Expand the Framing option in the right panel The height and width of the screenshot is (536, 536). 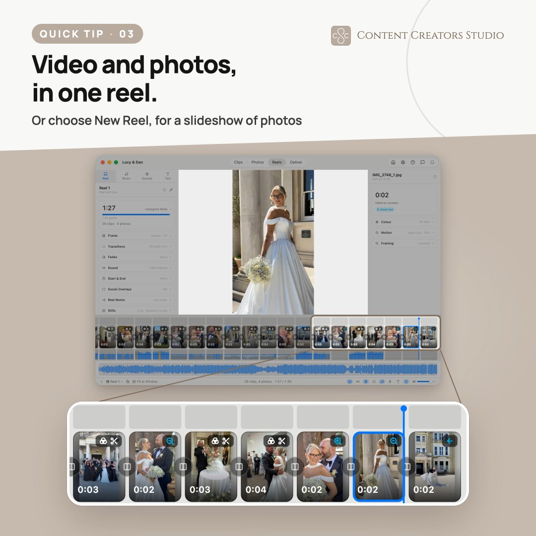point(404,243)
